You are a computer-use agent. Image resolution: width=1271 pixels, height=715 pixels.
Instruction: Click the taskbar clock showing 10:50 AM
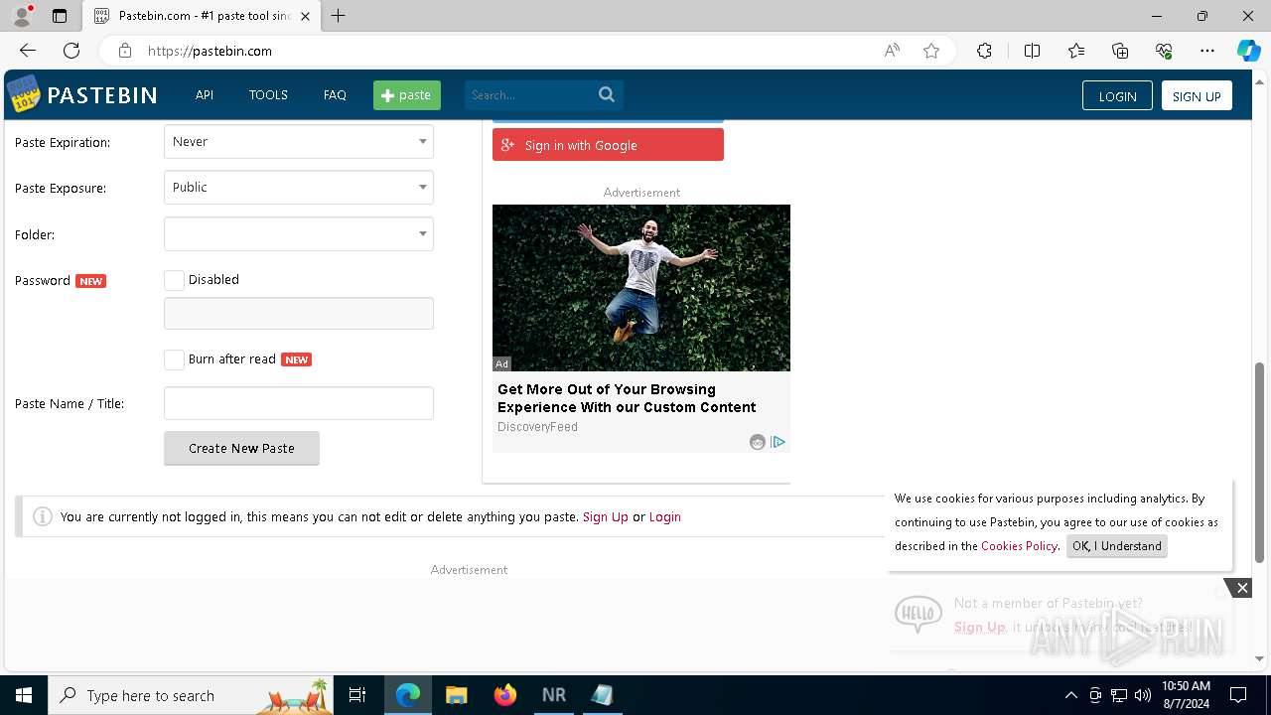click(1186, 695)
